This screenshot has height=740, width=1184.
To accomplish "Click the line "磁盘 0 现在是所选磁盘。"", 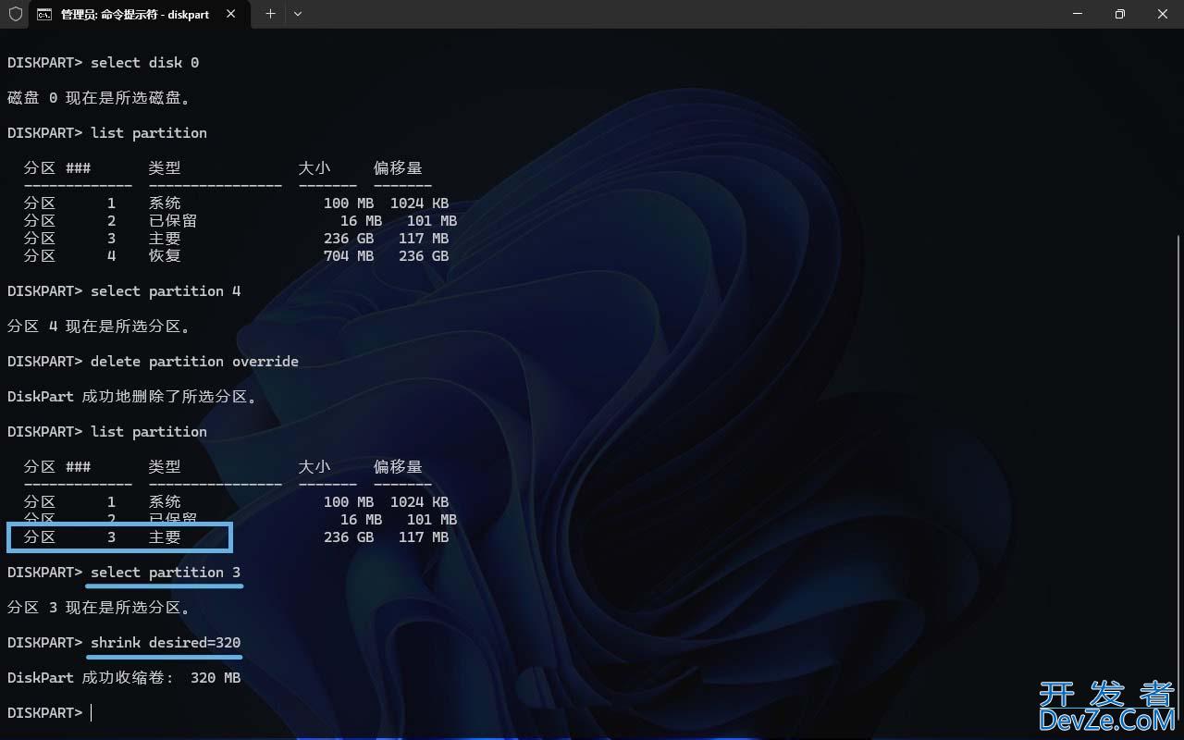I will click(99, 98).
